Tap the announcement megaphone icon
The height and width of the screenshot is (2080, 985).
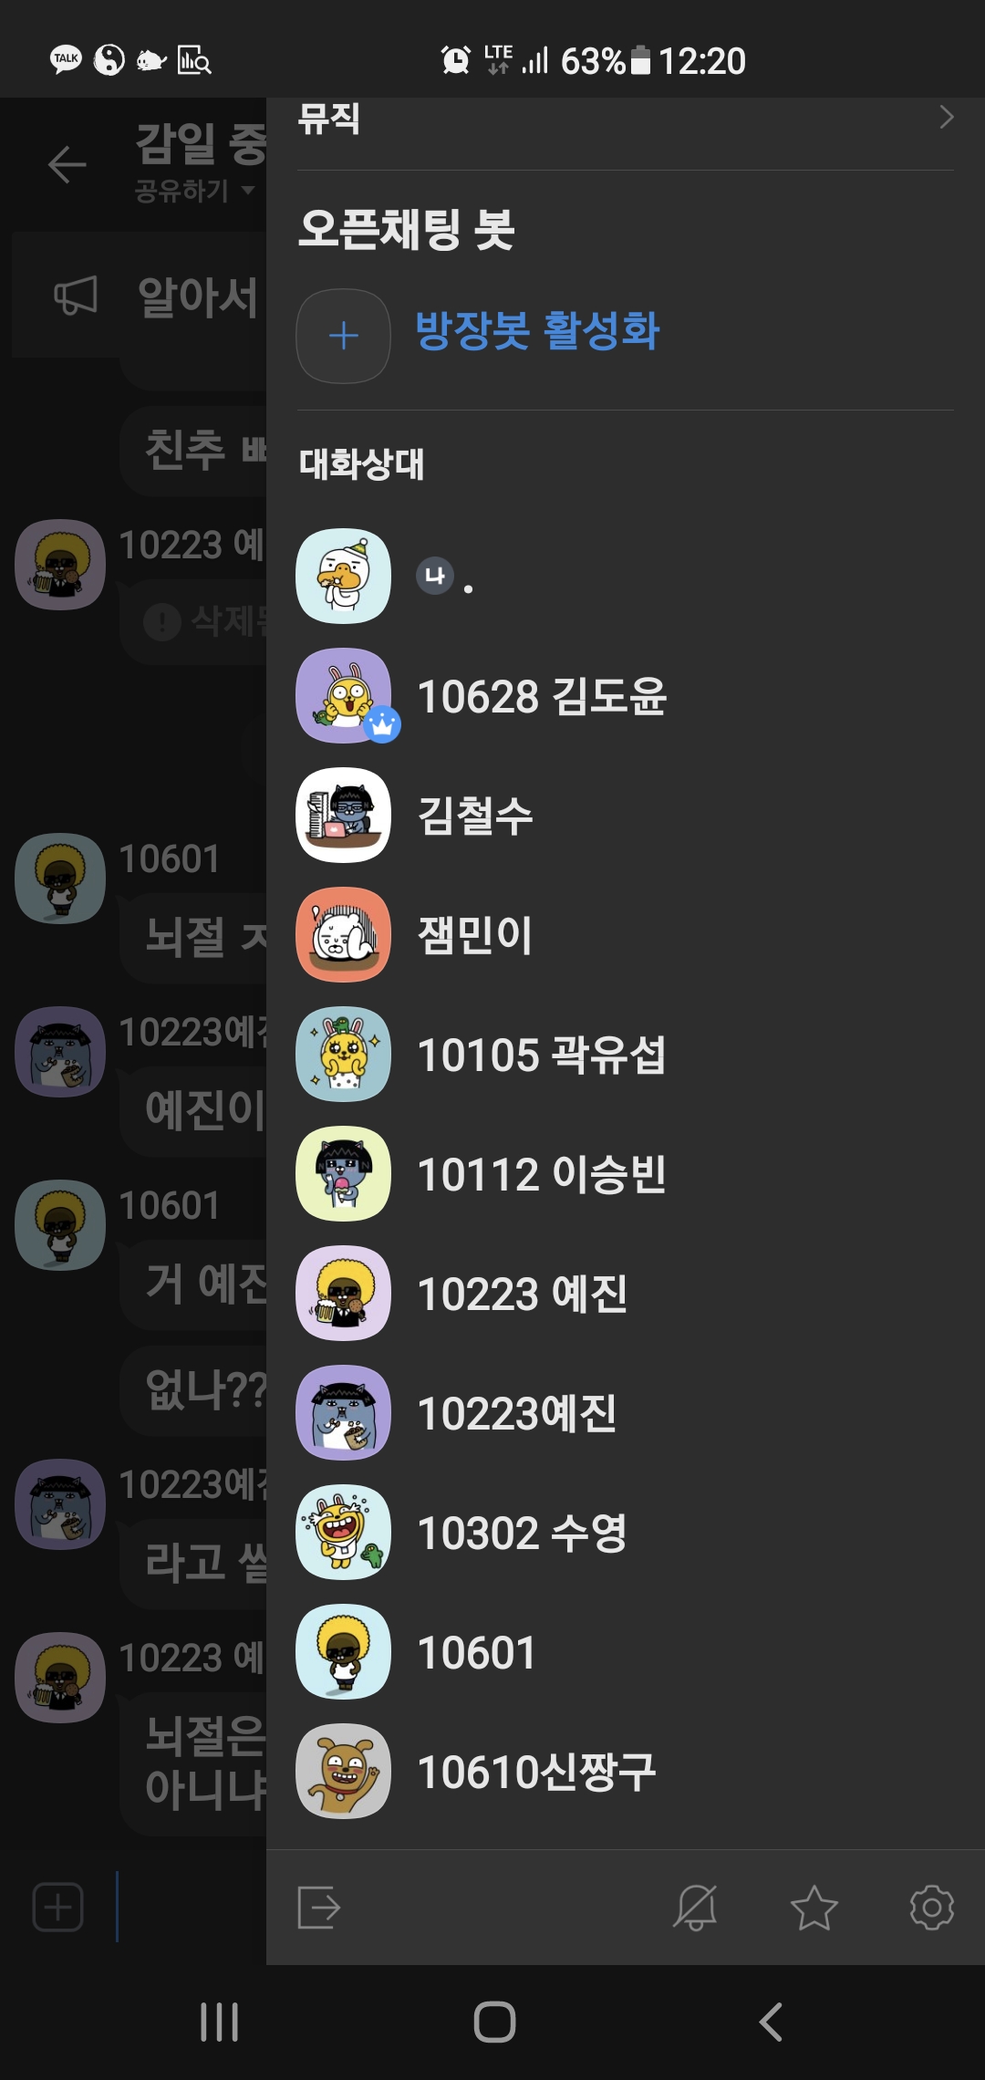tap(75, 296)
